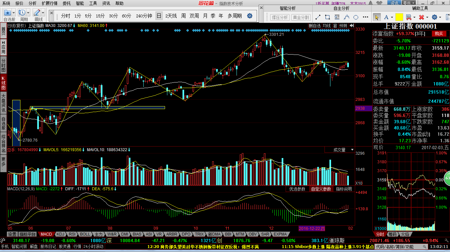Select the wave-line drawing tool

(x=347, y=17)
